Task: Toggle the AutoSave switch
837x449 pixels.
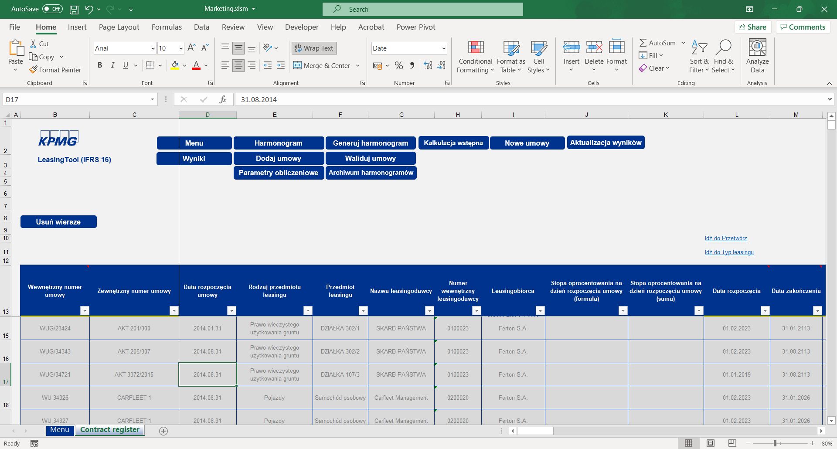Action: [x=52, y=9]
